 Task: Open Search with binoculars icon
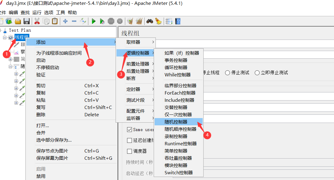click(150, 21)
